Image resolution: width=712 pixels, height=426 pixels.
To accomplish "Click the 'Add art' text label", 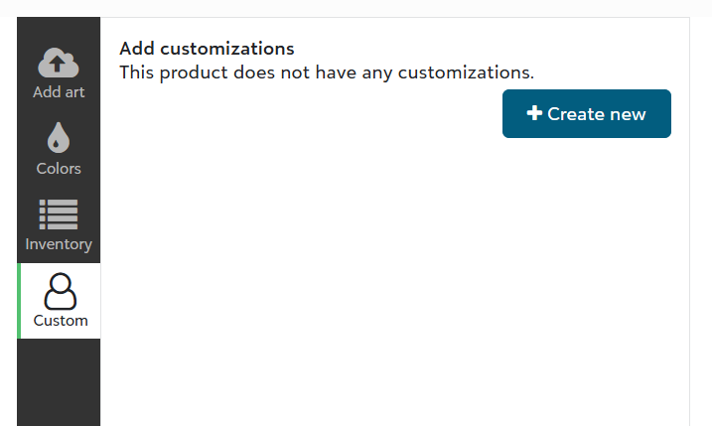I will pyautogui.click(x=59, y=92).
